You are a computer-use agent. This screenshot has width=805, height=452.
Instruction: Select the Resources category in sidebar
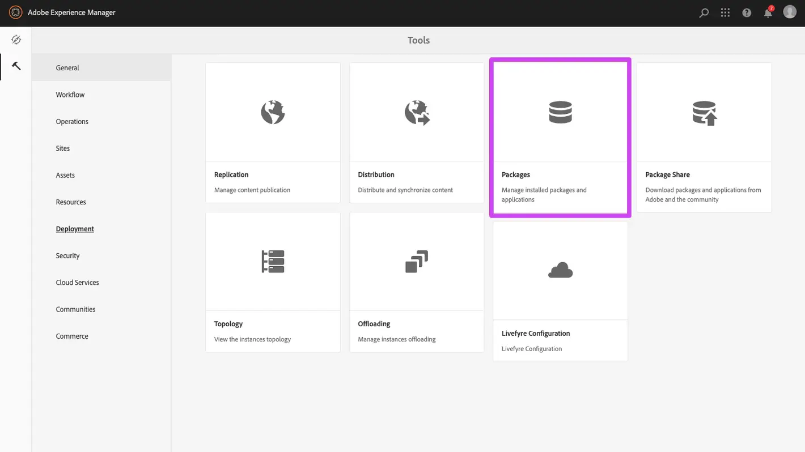tap(101, 202)
